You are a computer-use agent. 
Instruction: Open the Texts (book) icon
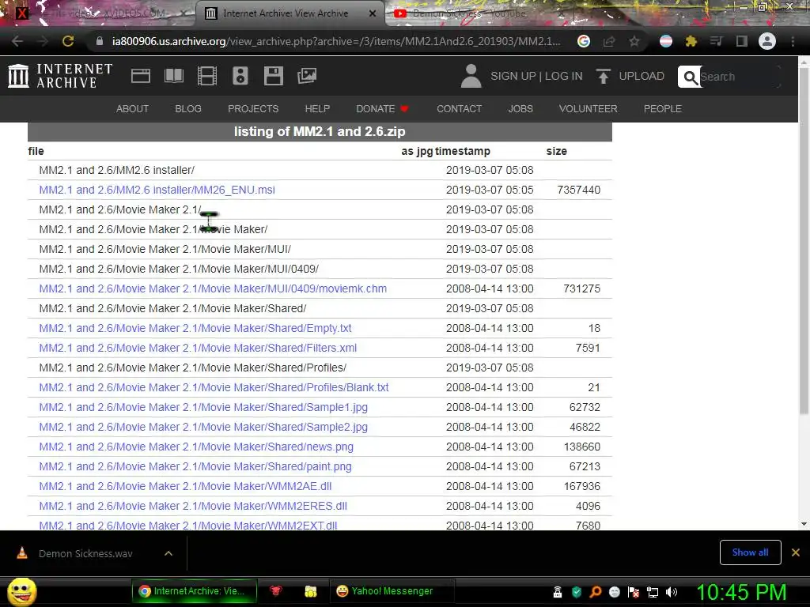click(173, 76)
